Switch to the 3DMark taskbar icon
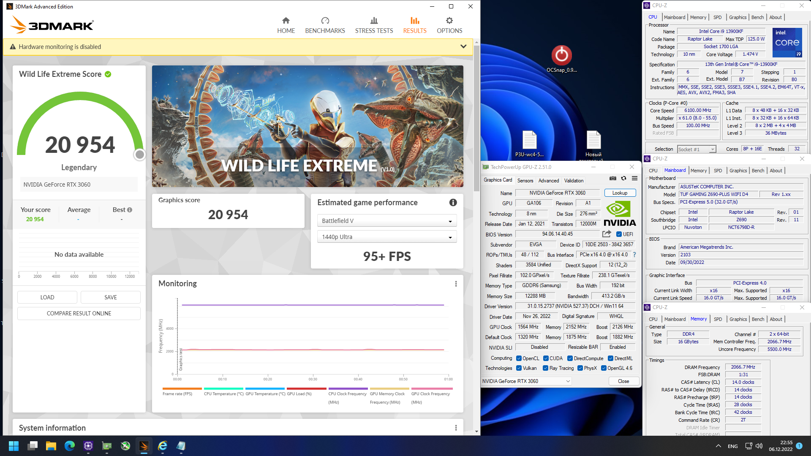 point(144,446)
